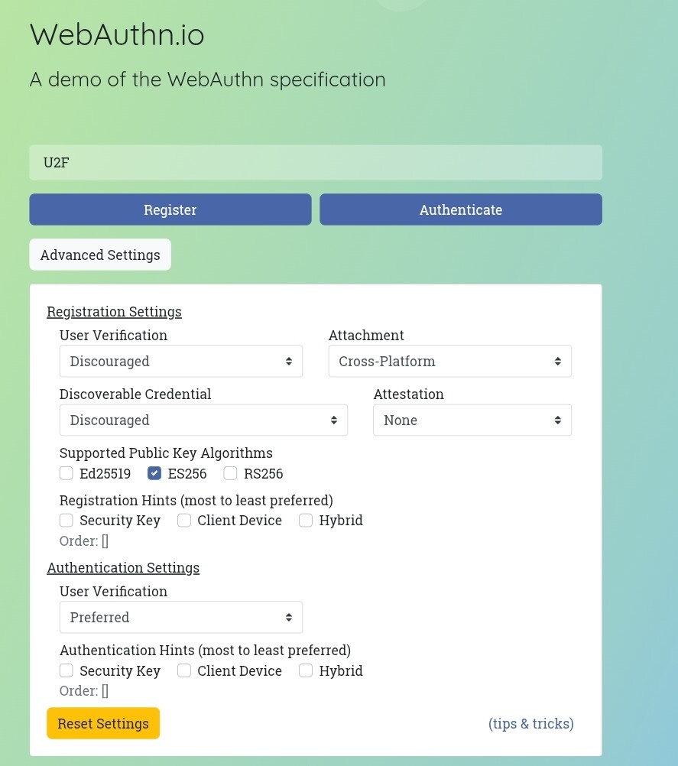Viewport: 678px width, 766px height.
Task: Click the yellow Reset Settings button
Action: pos(103,723)
